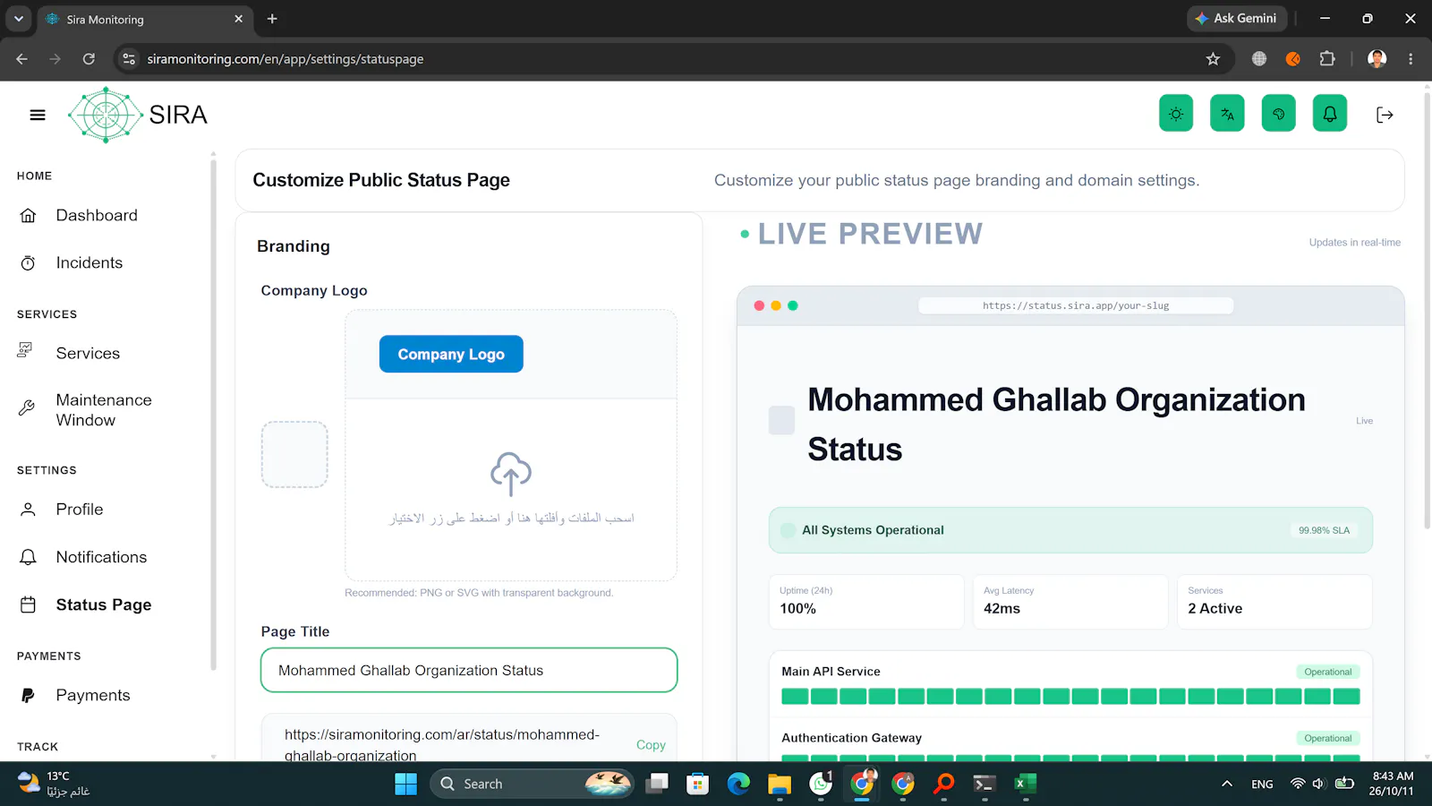The height and width of the screenshot is (806, 1432).
Task: Open the green color palette icon
Action: pyautogui.click(x=1278, y=114)
